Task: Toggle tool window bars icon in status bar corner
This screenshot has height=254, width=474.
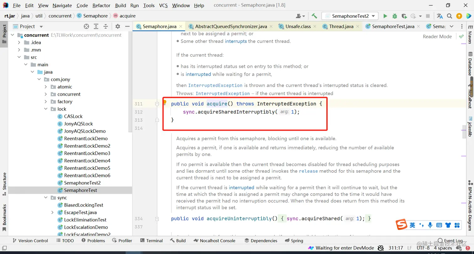Action: [4, 248]
